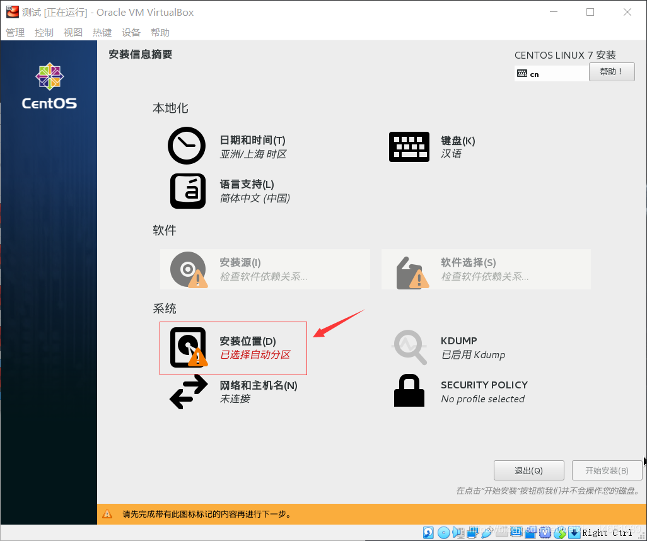Click the 退出(Q) quit button
The width and height of the screenshot is (647, 541).
[528, 470]
